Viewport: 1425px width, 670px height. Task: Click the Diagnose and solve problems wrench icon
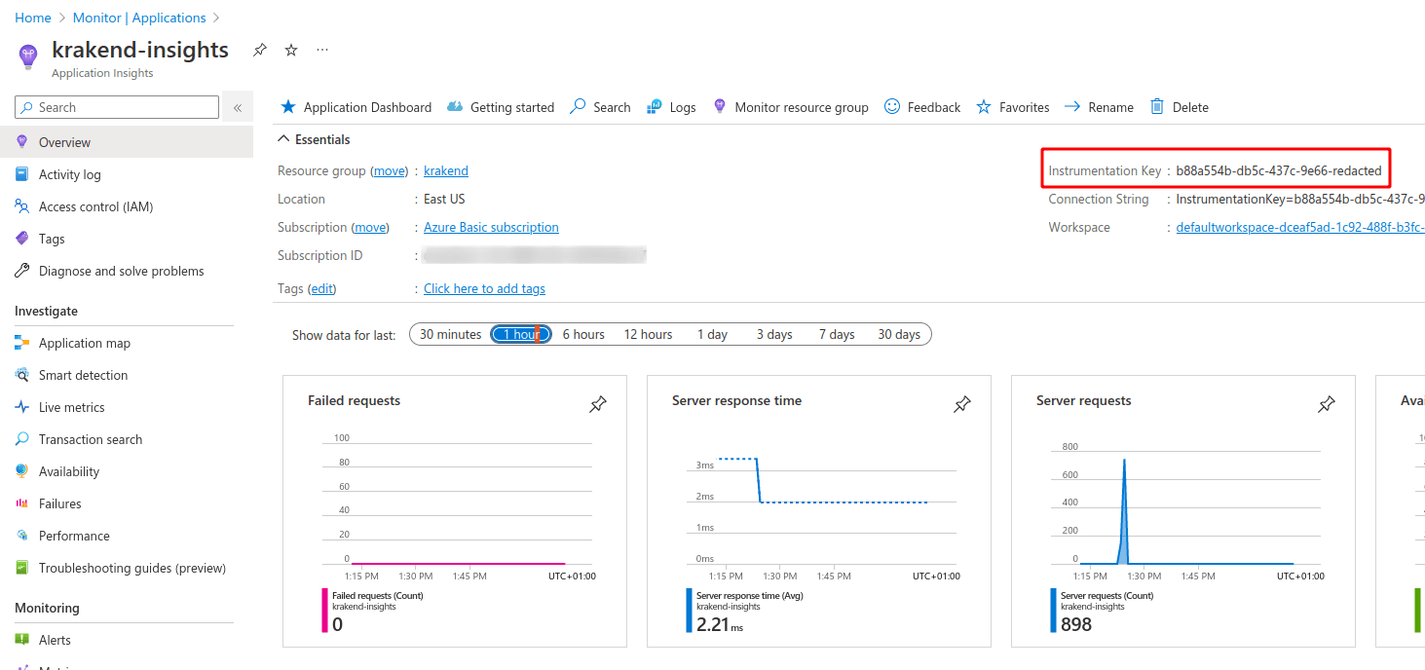21,271
